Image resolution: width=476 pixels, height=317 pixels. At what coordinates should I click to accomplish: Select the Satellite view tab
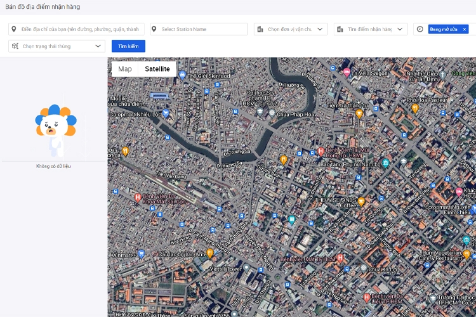click(x=157, y=68)
